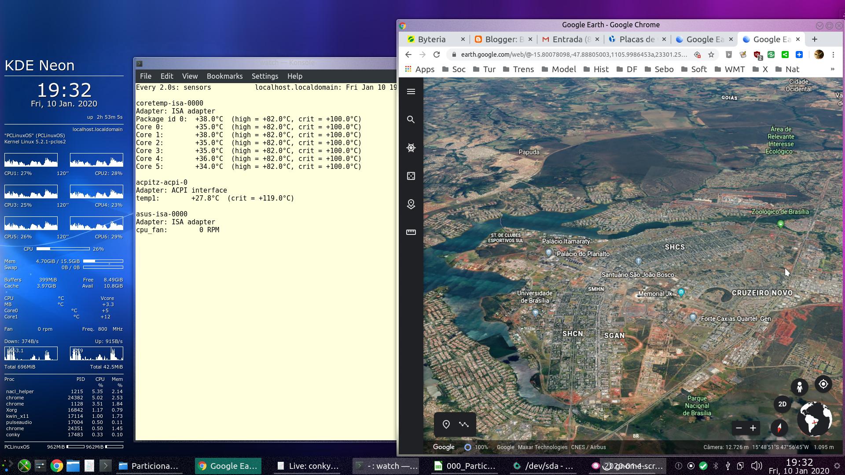Expand the Model bookmarks folder
This screenshot has height=475, width=845.
(558, 69)
